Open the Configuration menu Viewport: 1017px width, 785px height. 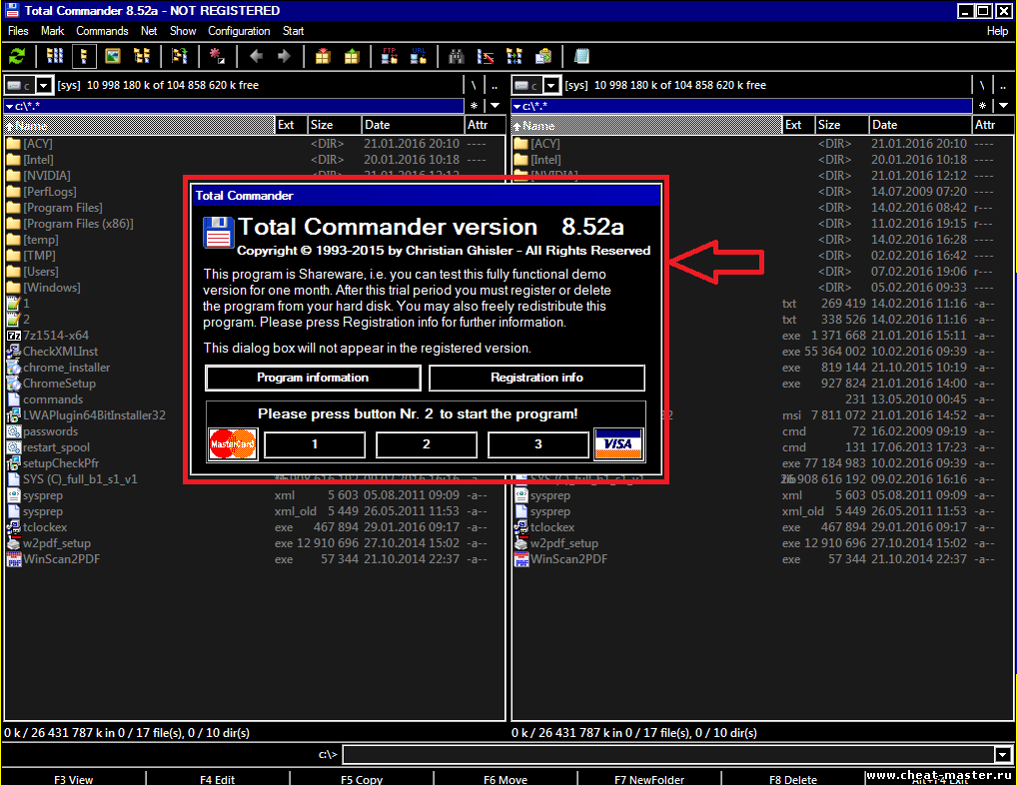coord(239,31)
